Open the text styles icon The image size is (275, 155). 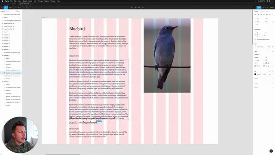tap(273, 51)
